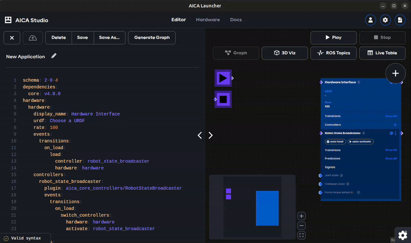Image resolution: width=411 pixels, height=243 pixels.
Task: Show all Robot State Broadcaster predicates
Action: tap(391, 159)
